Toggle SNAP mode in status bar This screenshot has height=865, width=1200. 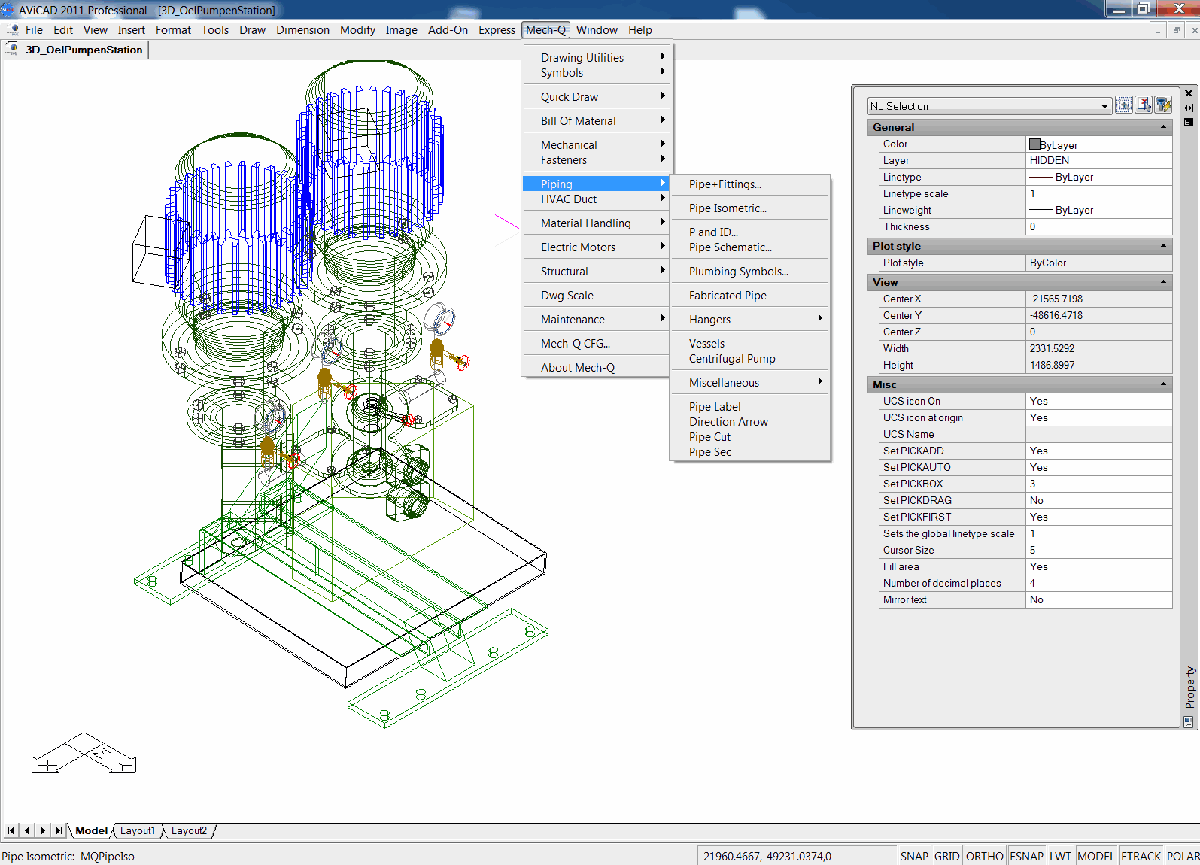coord(914,856)
